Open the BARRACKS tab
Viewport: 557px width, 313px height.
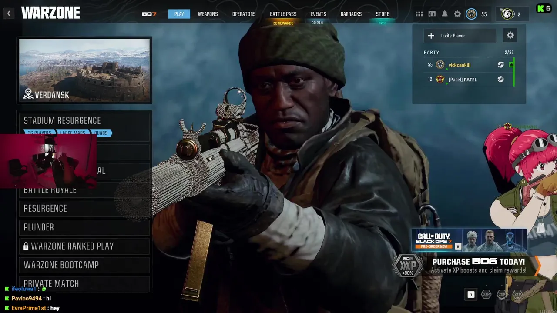351,14
